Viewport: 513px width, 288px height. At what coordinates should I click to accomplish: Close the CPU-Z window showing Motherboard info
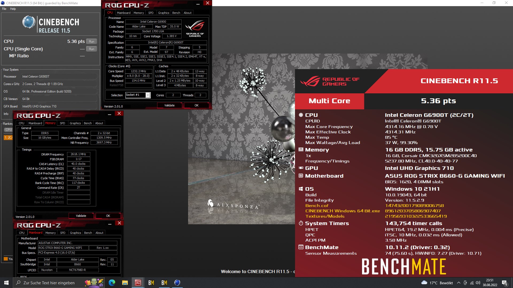point(119,223)
